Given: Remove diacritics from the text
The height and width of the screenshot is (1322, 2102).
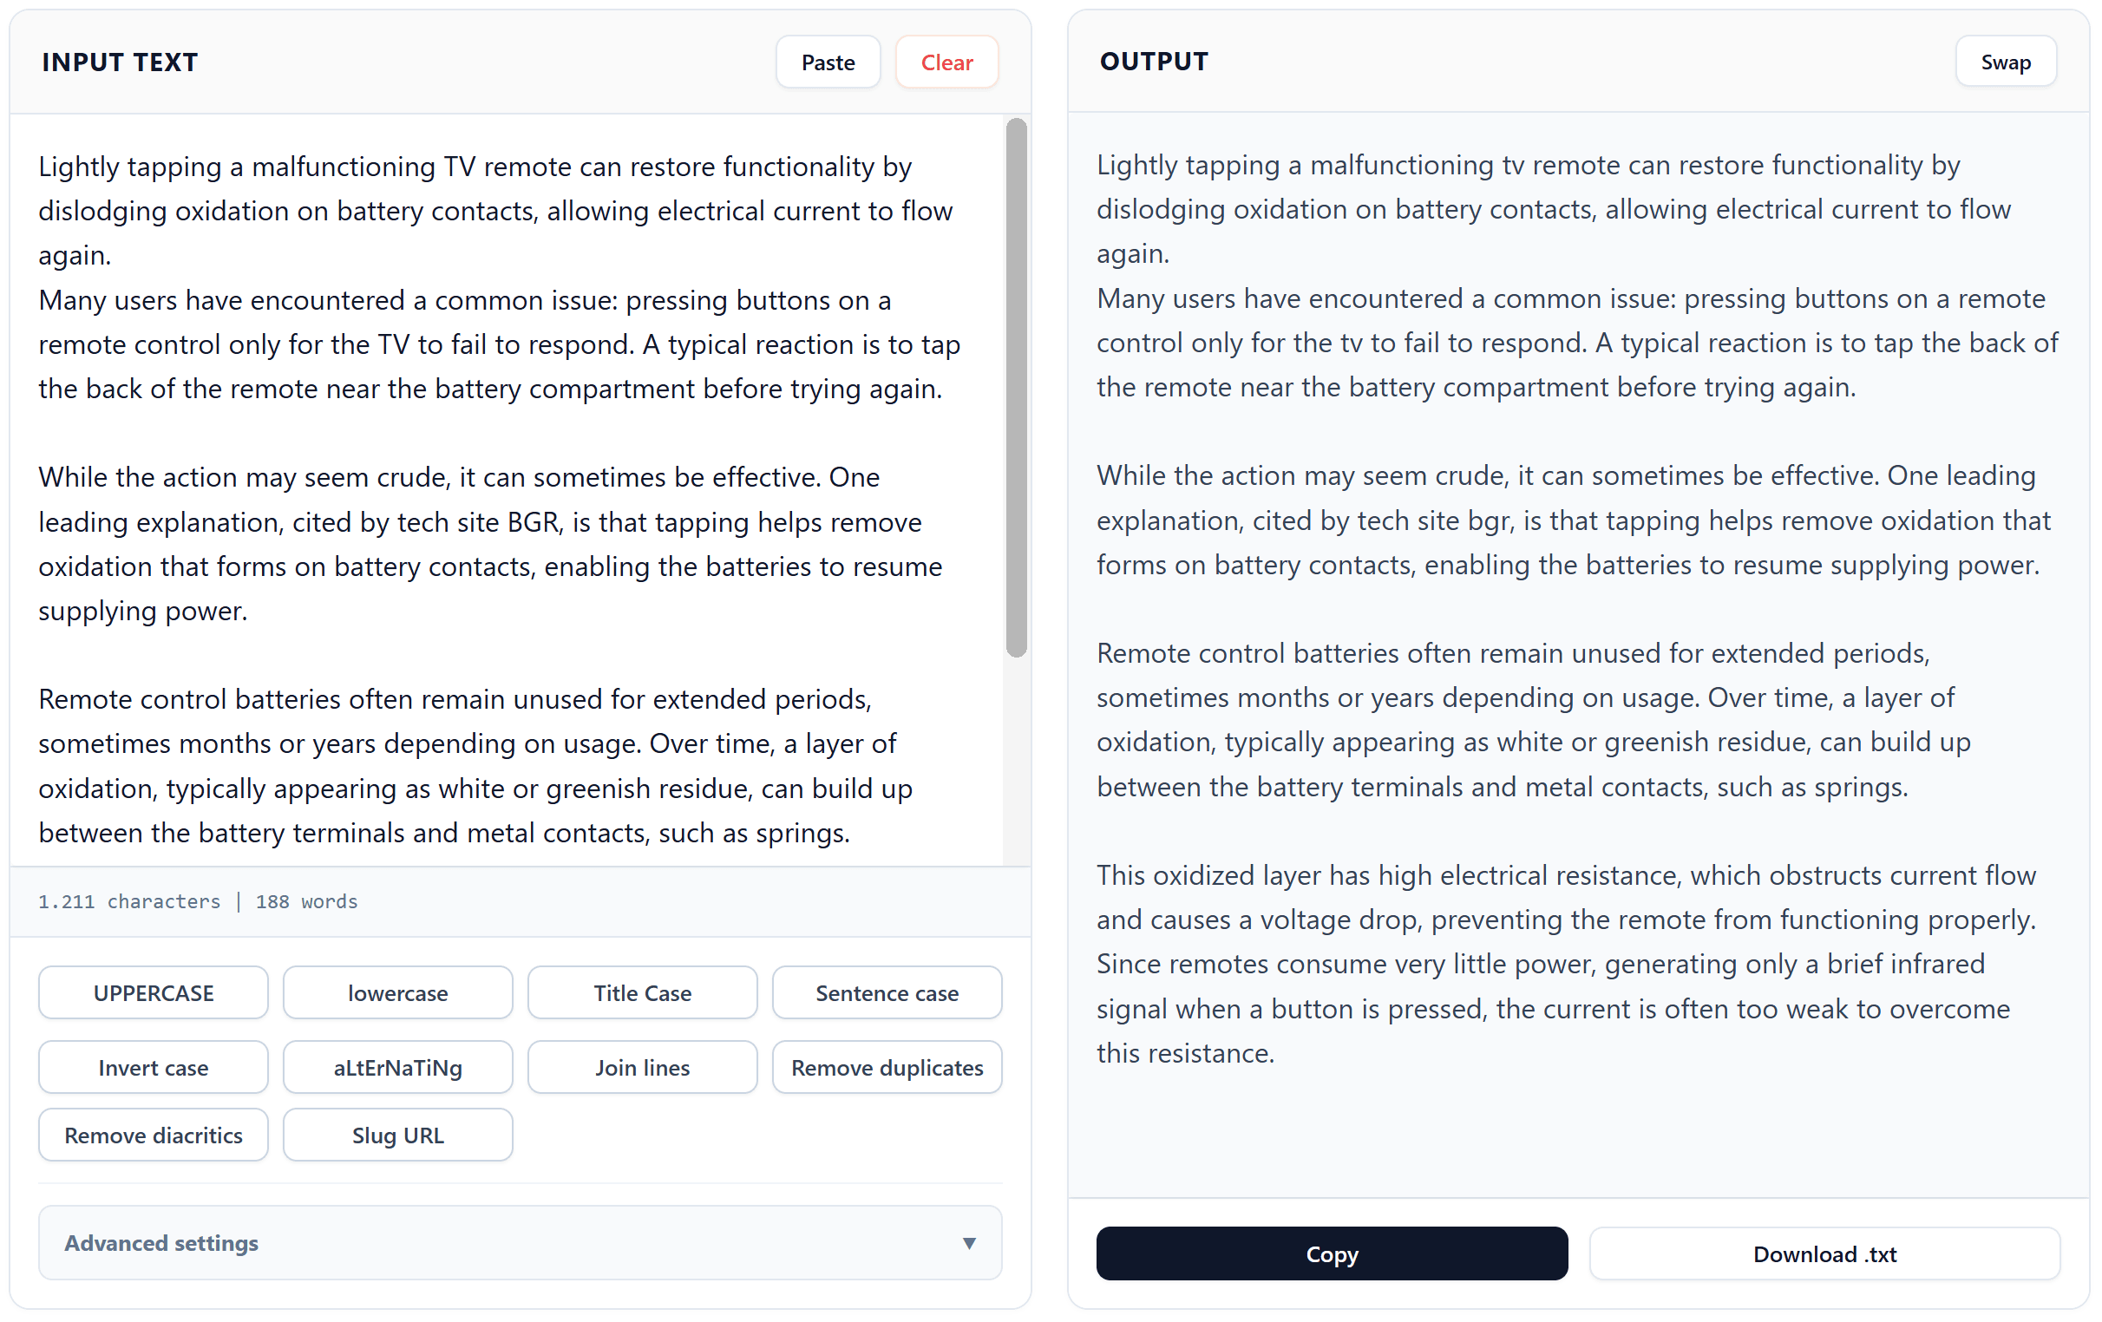Looking at the screenshot, I should (x=153, y=1135).
